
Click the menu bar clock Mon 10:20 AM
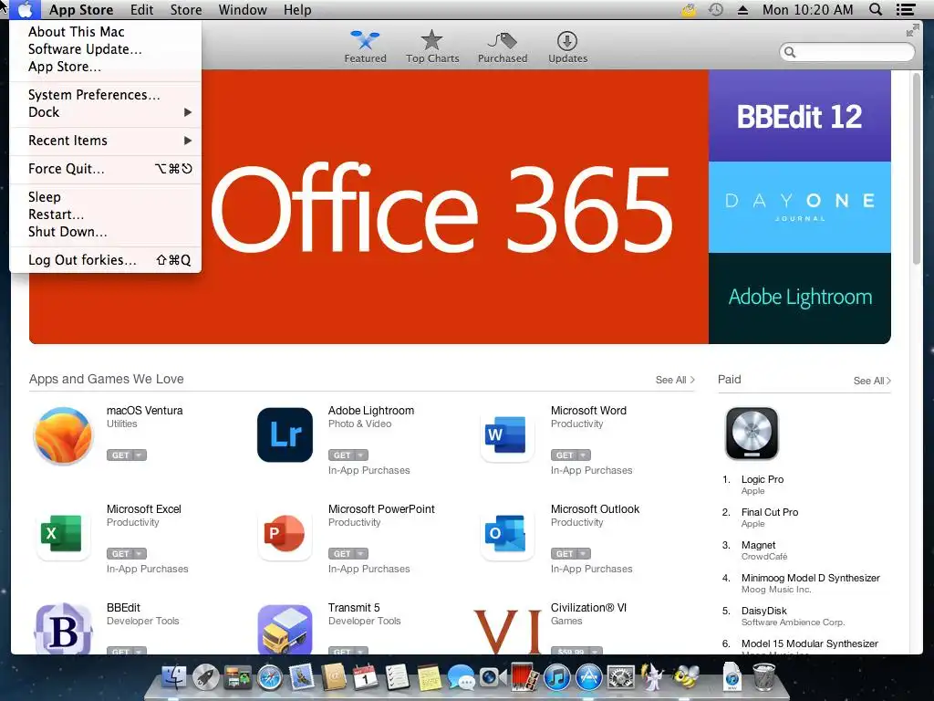click(808, 9)
